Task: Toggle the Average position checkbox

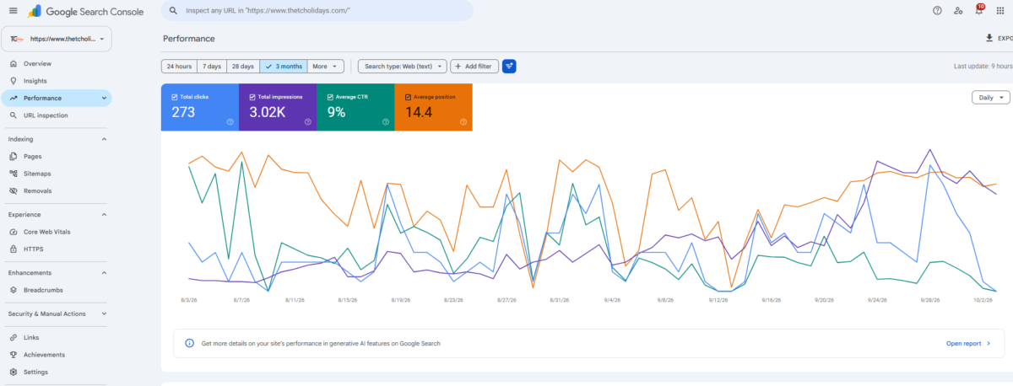Action: coord(408,97)
